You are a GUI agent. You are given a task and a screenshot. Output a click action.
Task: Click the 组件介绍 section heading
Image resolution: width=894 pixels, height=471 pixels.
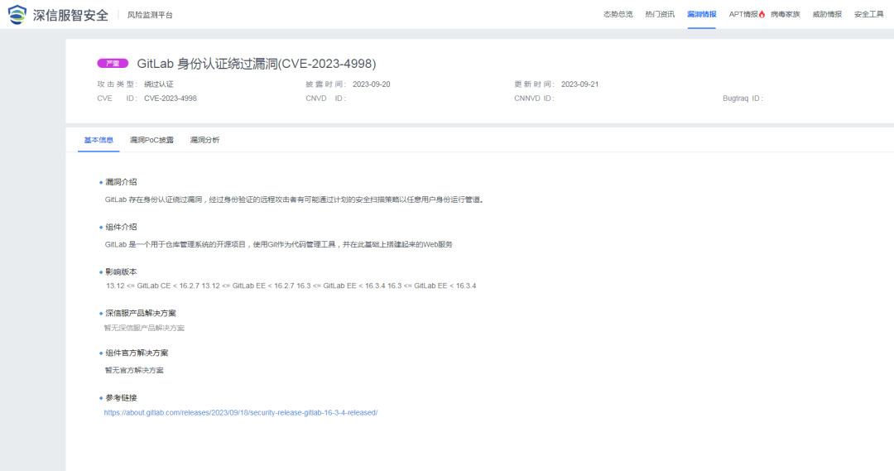pyautogui.click(x=121, y=227)
